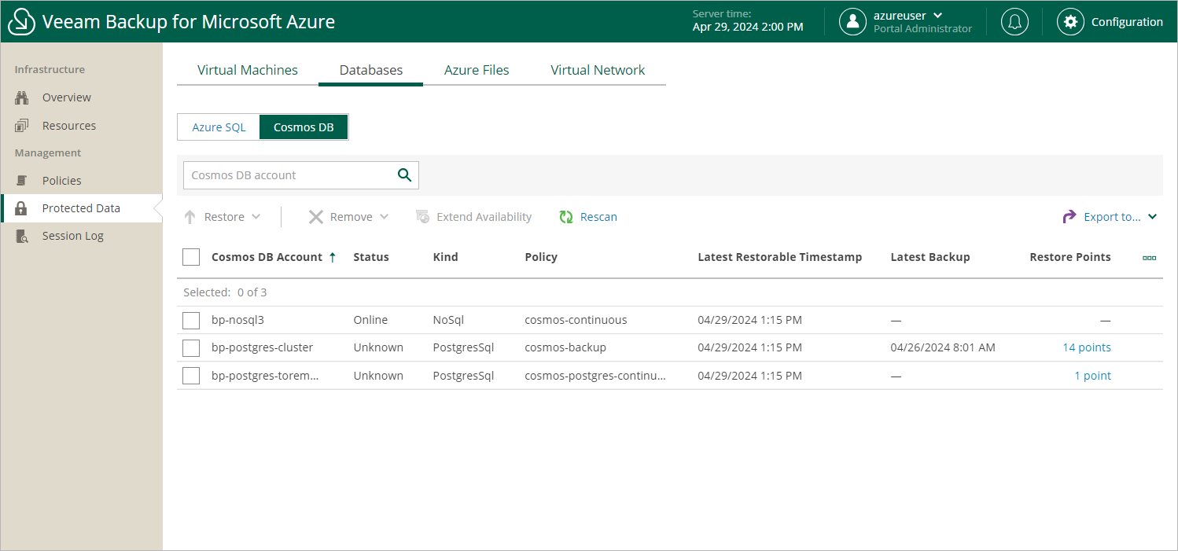The height and width of the screenshot is (551, 1178).
Task: Open the 14 points restore points link
Action: point(1087,347)
